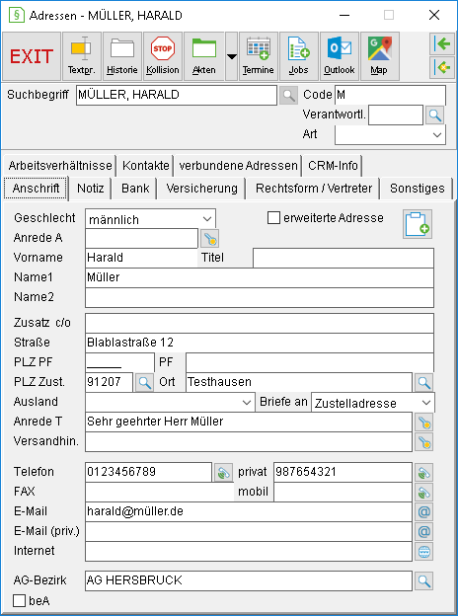Click the phone icon beside privat number
The width and height of the screenshot is (458, 616).
[423, 473]
